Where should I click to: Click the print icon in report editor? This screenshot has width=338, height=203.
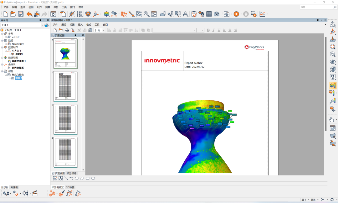tap(67, 30)
